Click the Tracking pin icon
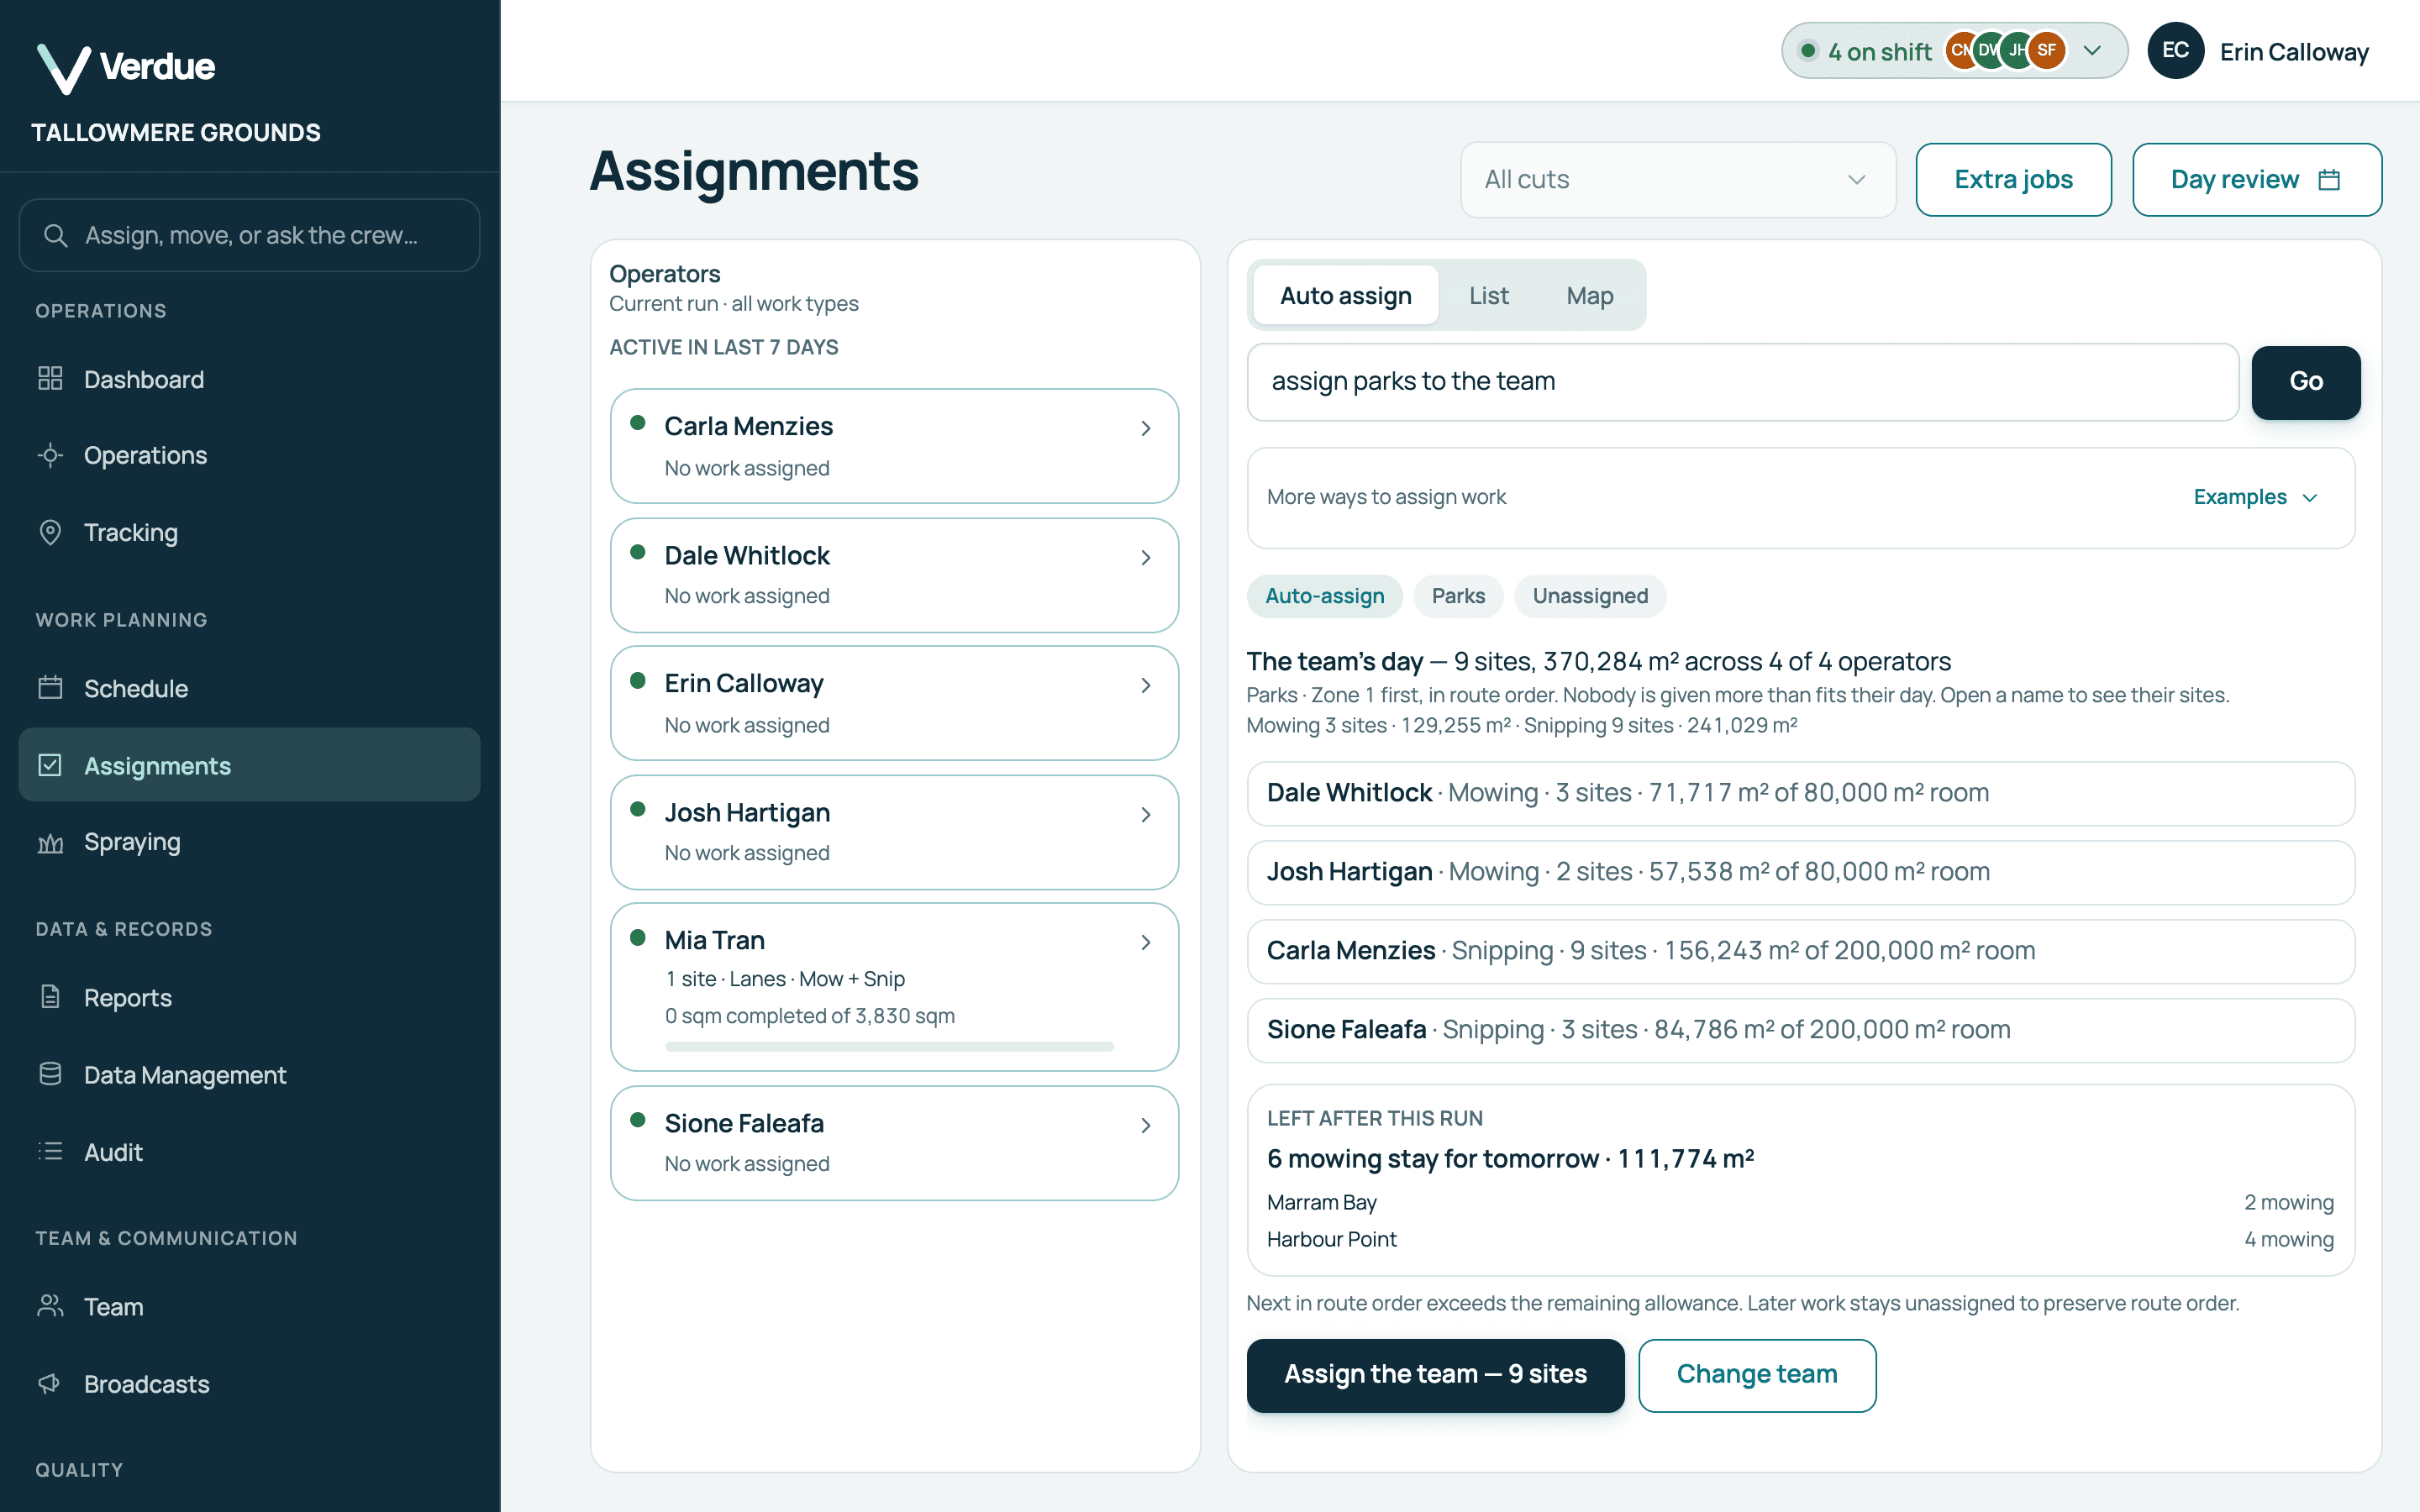2420x1512 pixels. 50,532
